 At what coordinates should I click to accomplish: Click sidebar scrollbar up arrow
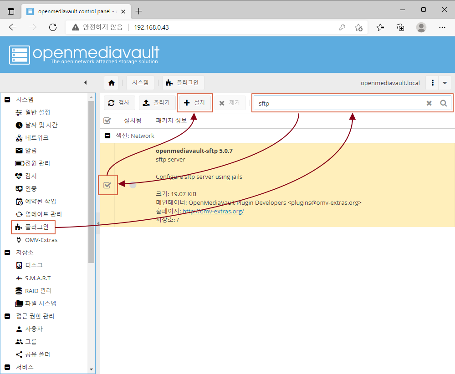point(92,97)
